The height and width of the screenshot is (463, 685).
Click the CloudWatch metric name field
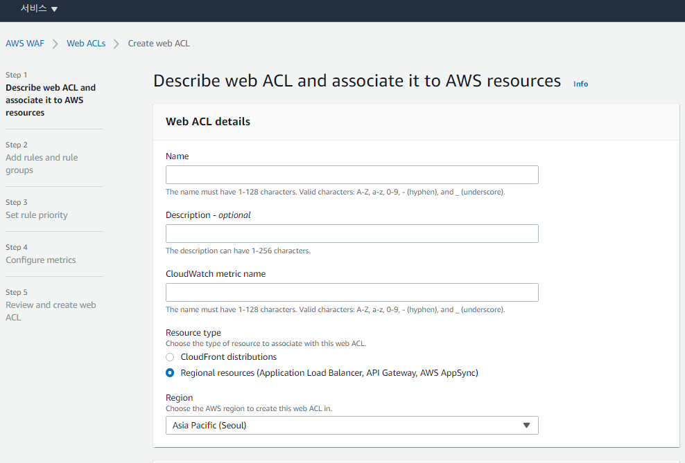[x=352, y=293]
